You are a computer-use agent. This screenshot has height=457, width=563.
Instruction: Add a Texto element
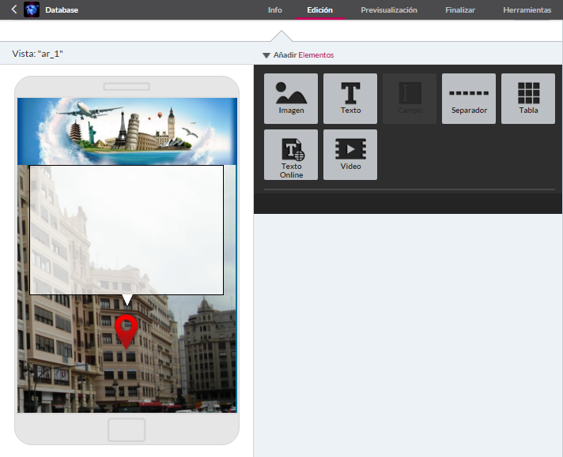click(350, 99)
